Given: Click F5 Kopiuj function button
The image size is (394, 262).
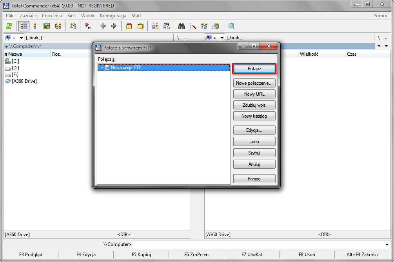Looking at the screenshot, I should point(141,255).
